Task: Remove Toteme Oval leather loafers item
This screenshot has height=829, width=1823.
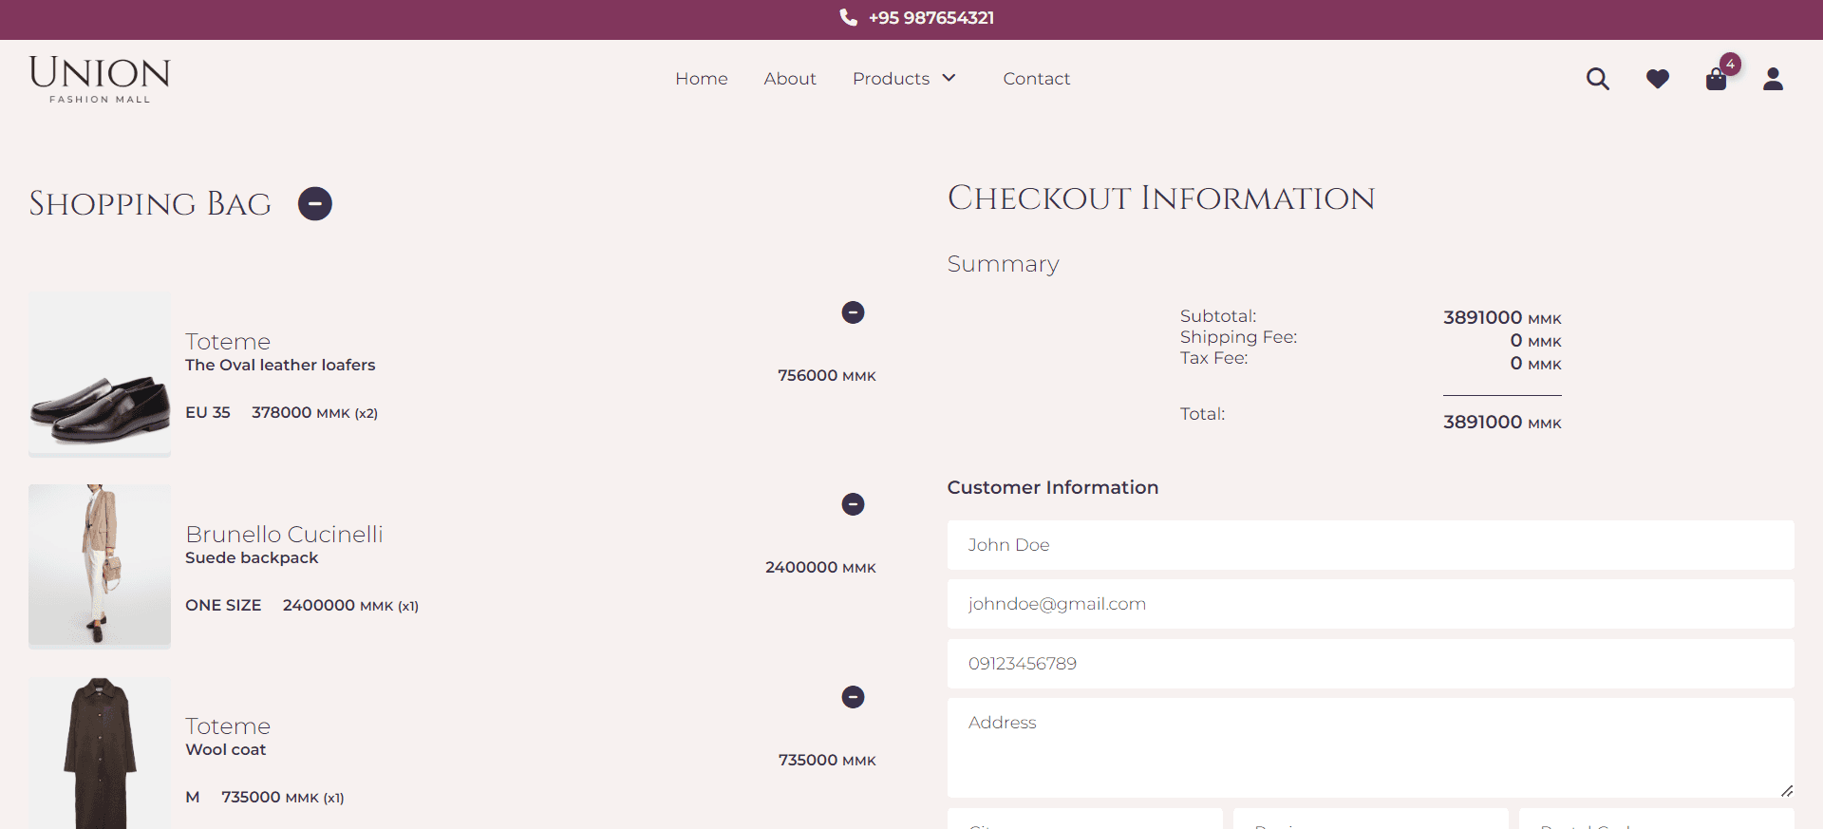Action: pyautogui.click(x=853, y=312)
